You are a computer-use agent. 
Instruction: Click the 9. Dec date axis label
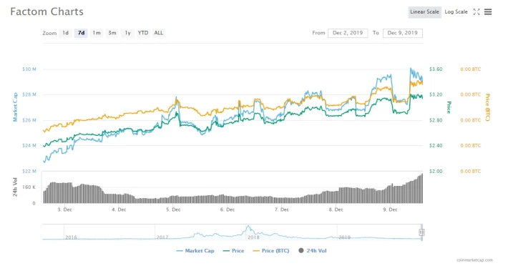click(390, 210)
